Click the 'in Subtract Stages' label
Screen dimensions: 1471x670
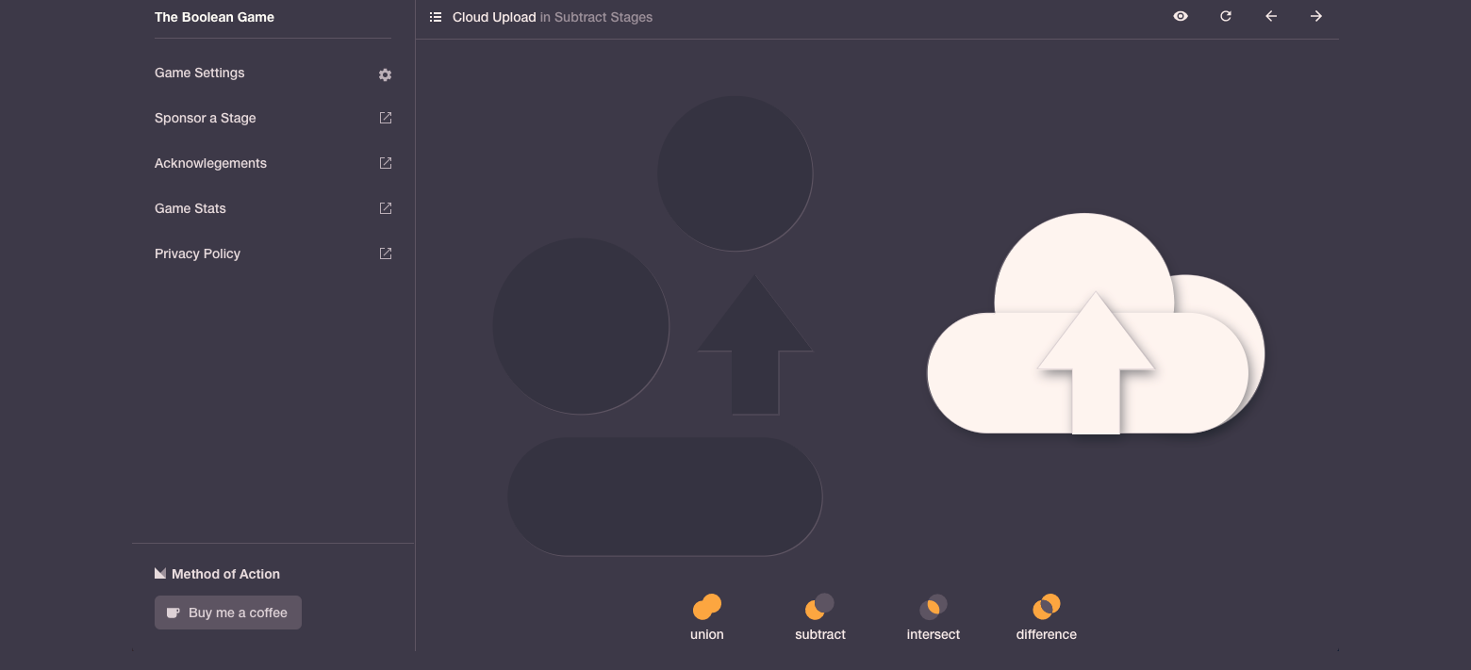click(597, 17)
